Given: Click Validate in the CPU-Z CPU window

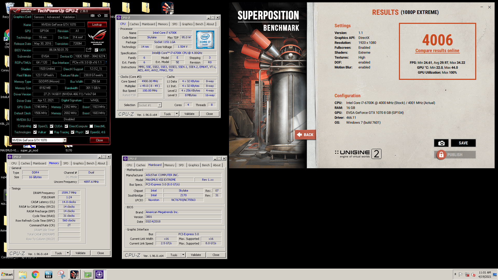Looking at the screenshot, I should [189, 114].
